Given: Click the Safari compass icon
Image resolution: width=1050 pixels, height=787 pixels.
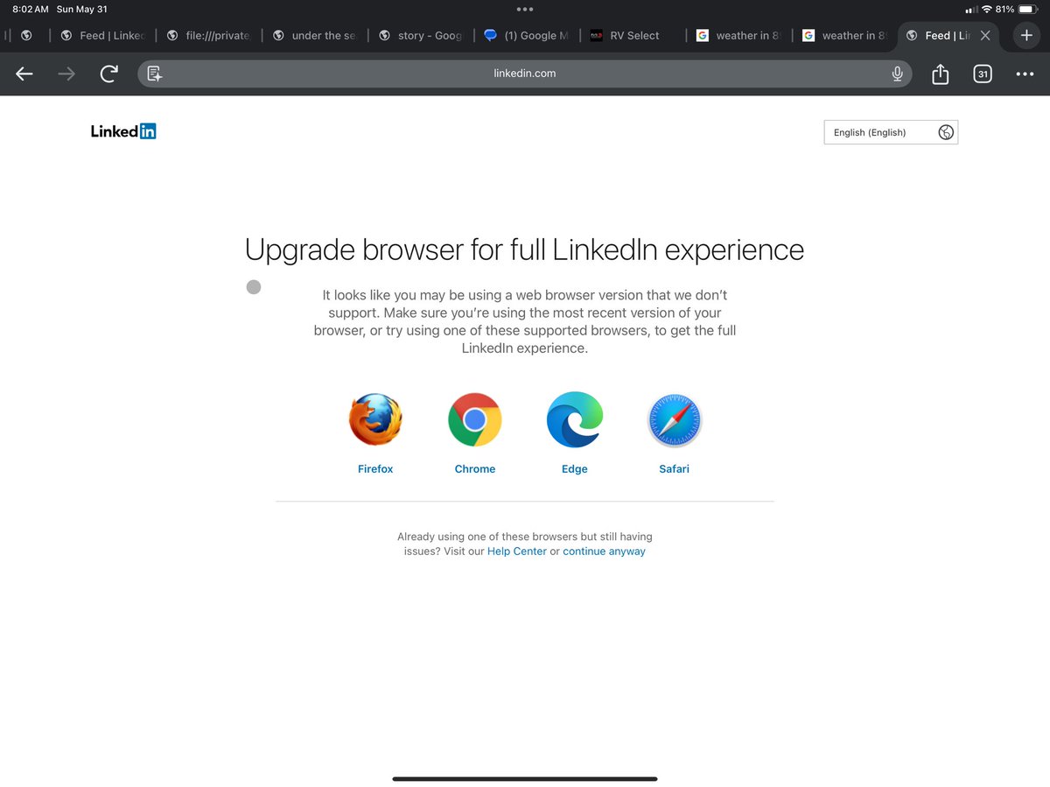Looking at the screenshot, I should pyautogui.click(x=675, y=420).
